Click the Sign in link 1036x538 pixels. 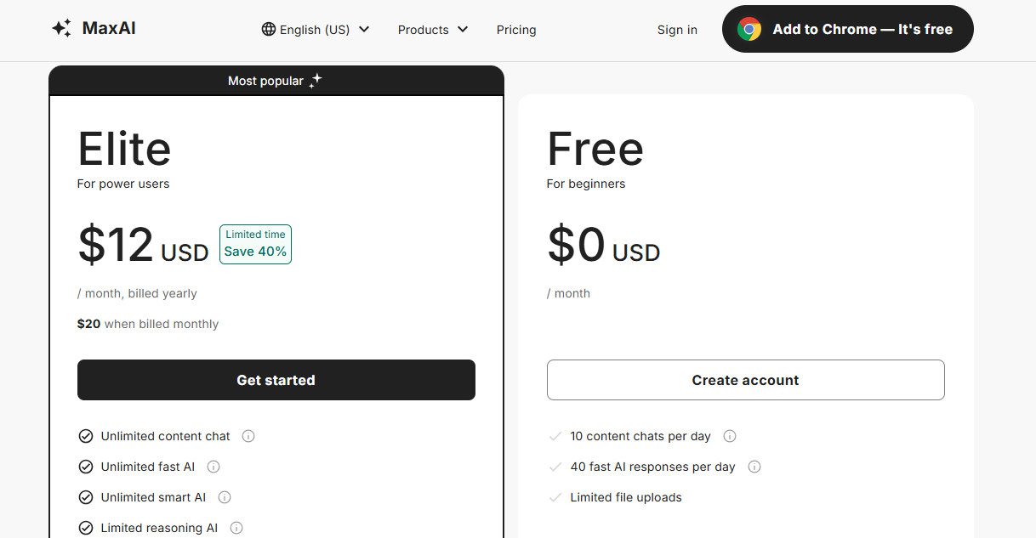tap(676, 30)
